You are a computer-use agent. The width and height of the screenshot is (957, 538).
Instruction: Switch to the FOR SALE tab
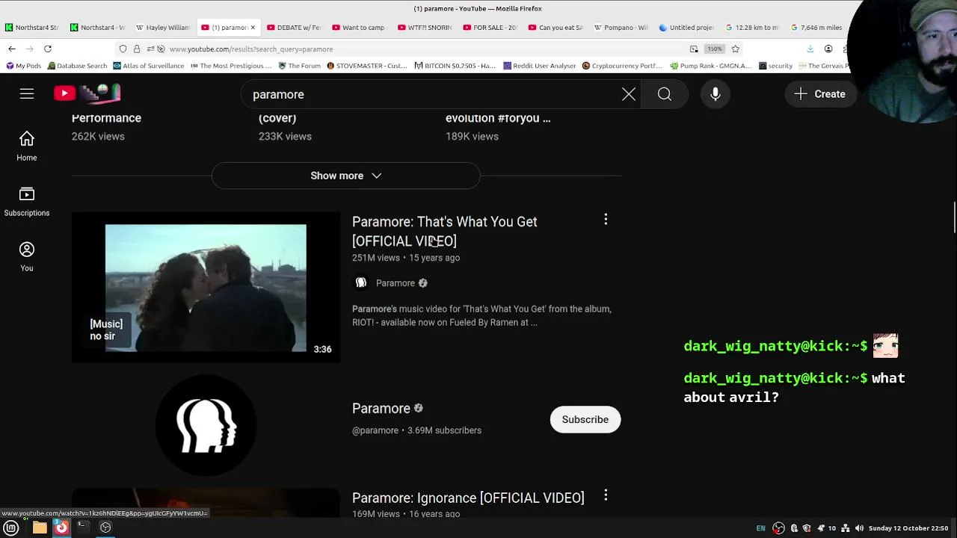pyautogui.click(x=490, y=28)
